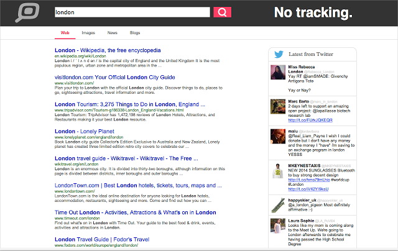Open visitlondon.com Official City Guide result

coord(114,77)
